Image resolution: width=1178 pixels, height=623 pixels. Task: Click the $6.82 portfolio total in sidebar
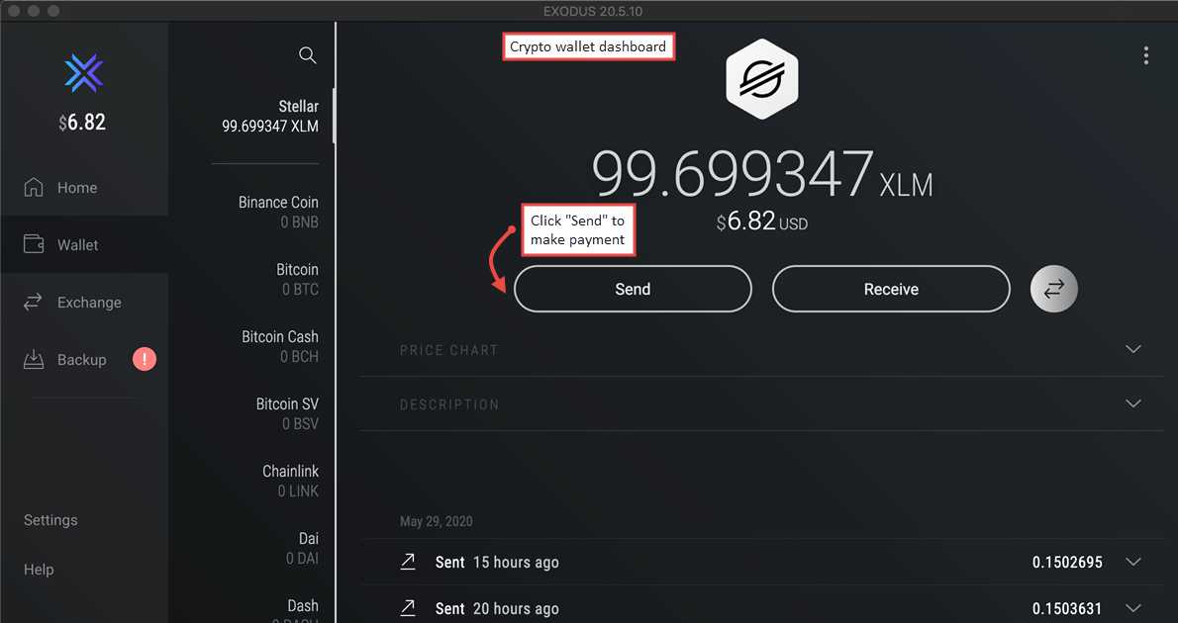click(x=82, y=123)
